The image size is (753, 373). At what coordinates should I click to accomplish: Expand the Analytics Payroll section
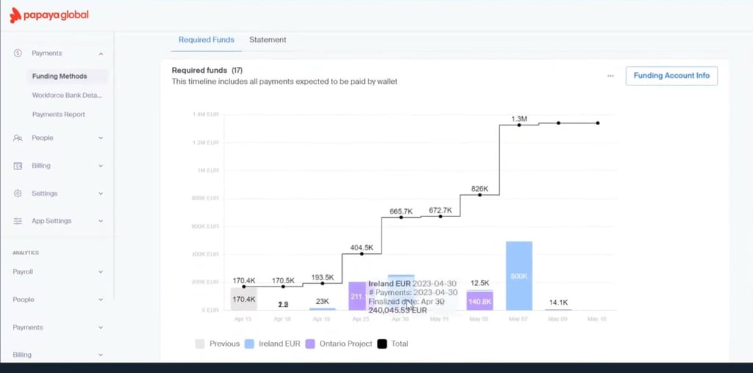101,272
